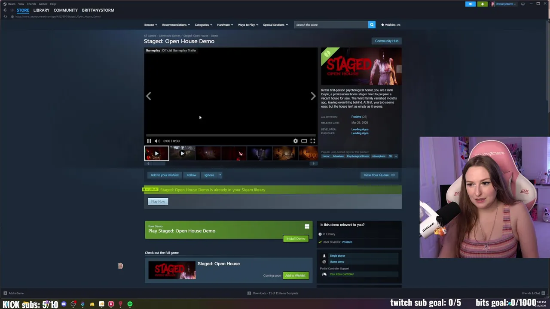This screenshot has width=550, height=309.
Task: Click the Add a Game plus icon
Action: (5, 293)
